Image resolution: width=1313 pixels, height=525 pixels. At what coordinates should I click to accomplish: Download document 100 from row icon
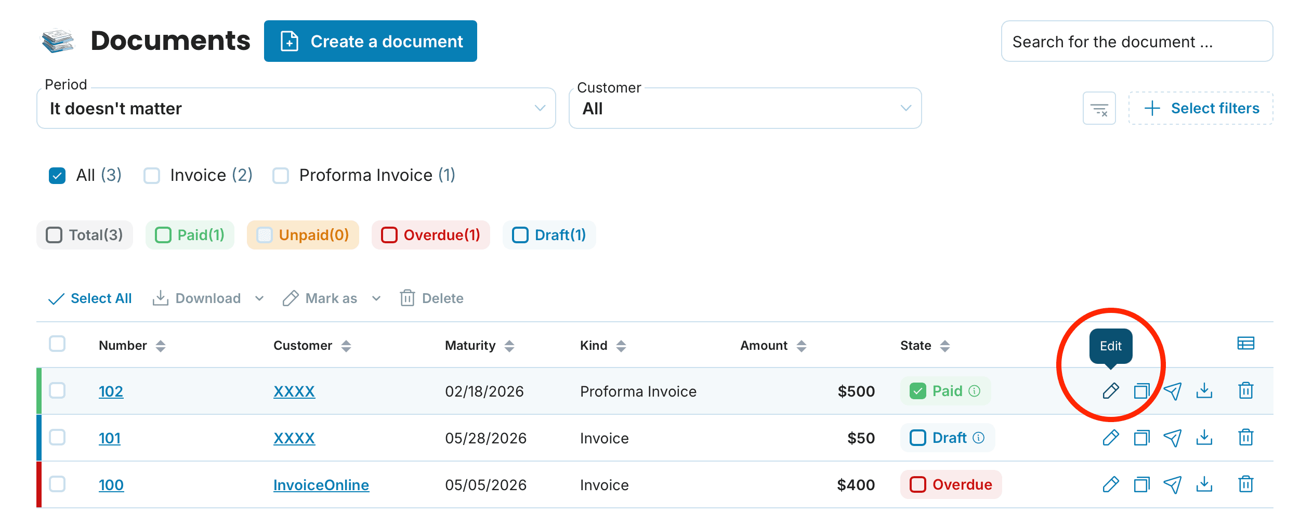(1204, 484)
